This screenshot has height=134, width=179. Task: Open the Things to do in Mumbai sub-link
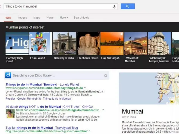[x=57, y=99]
